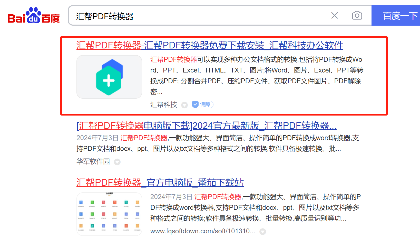The image size is (420, 239).
Task: Click the 汇帮科技 source name
Action: (164, 105)
